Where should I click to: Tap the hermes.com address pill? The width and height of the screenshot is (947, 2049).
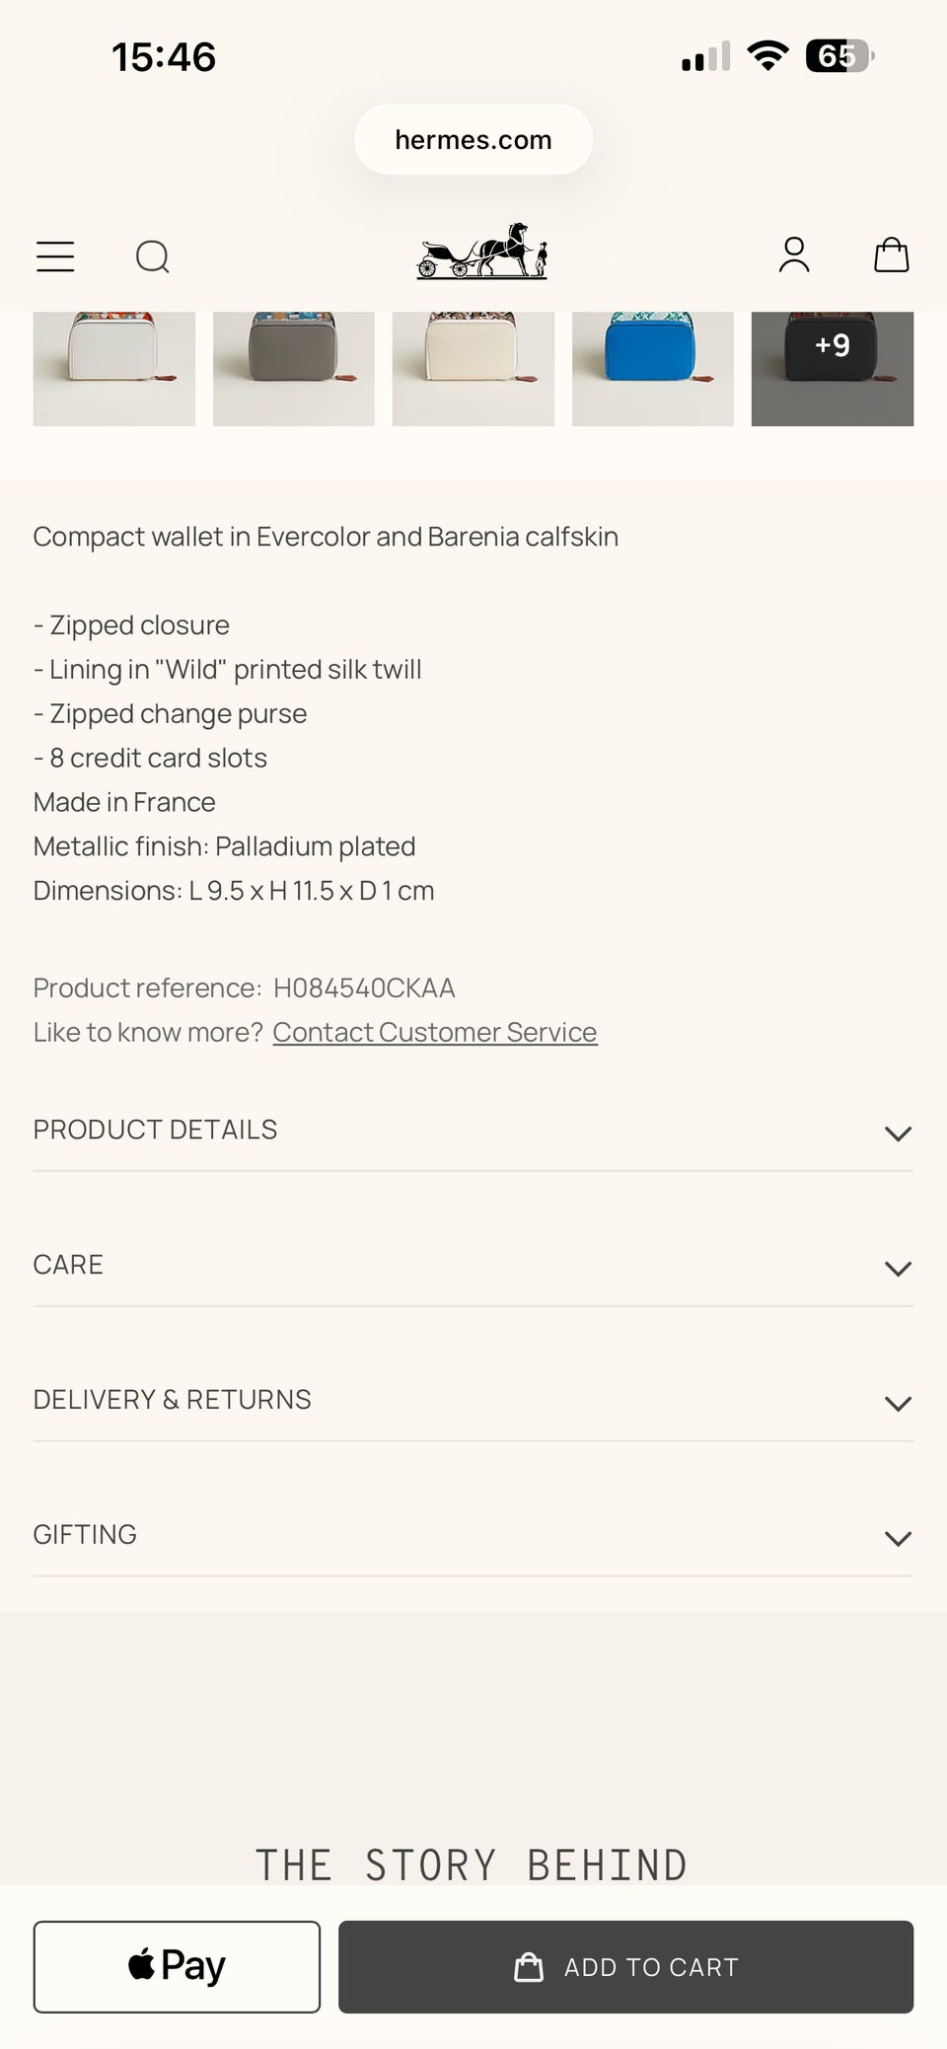click(x=473, y=140)
